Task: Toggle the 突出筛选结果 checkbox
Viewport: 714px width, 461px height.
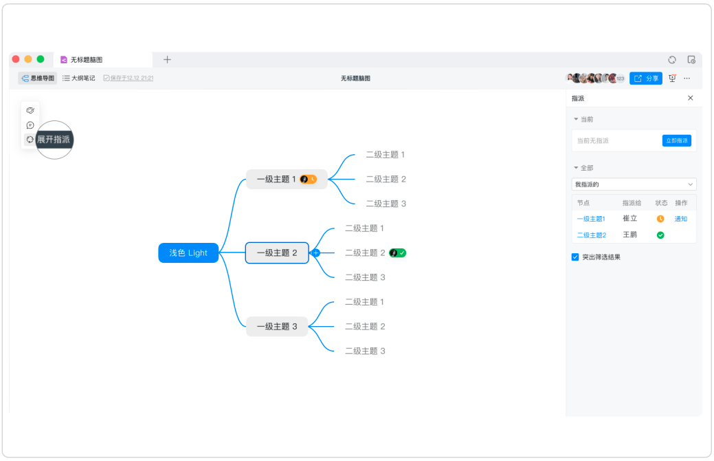Action: click(x=575, y=257)
